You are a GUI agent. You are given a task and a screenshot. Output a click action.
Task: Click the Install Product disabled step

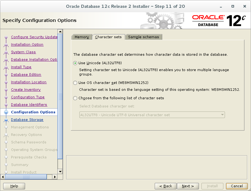click(24, 172)
